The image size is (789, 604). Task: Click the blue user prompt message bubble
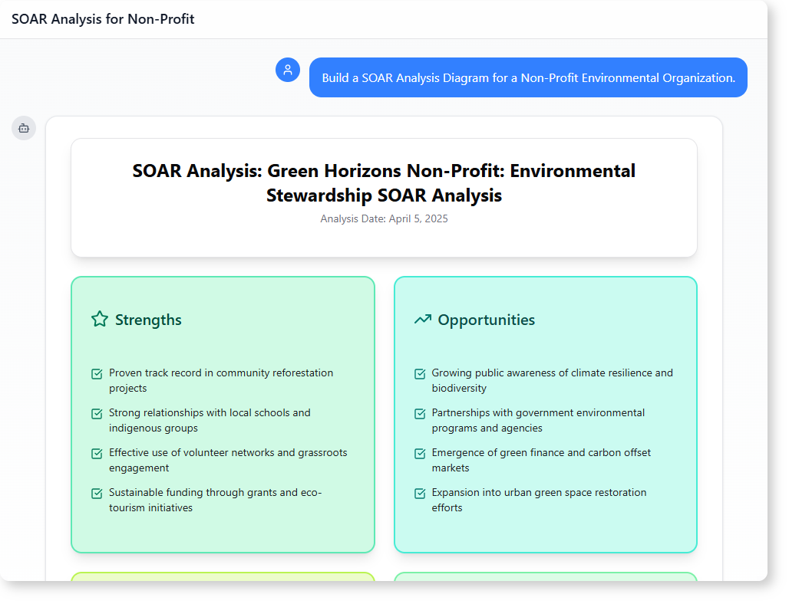(528, 77)
